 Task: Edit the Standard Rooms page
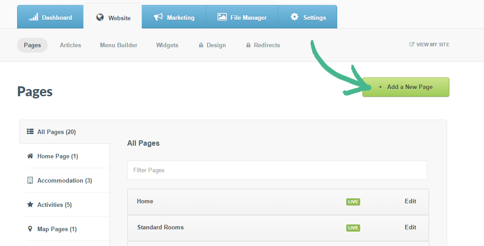click(410, 228)
